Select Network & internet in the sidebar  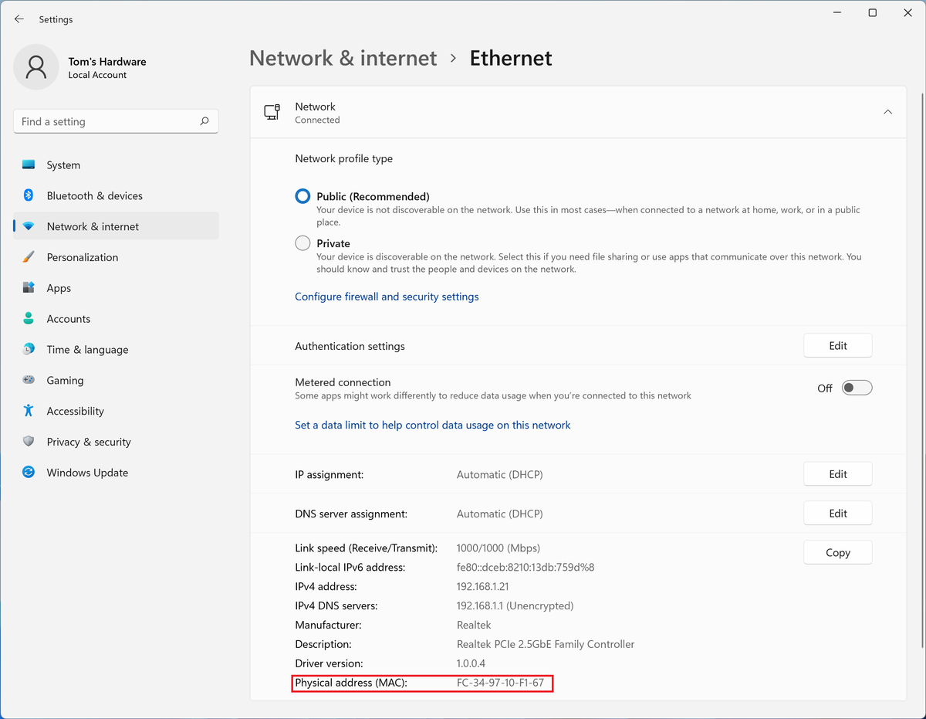pyautogui.click(x=92, y=226)
